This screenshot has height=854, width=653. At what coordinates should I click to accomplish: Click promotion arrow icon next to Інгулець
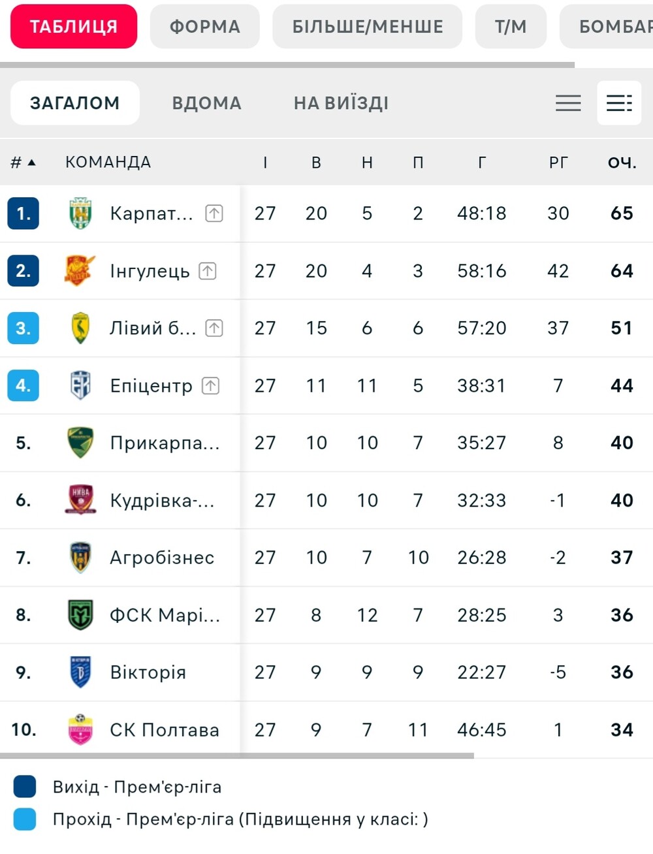pyautogui.click(x=208, y=271)
